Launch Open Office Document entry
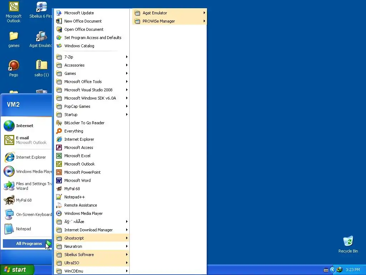This screenshot has height=275, width=366. [91, 29]
